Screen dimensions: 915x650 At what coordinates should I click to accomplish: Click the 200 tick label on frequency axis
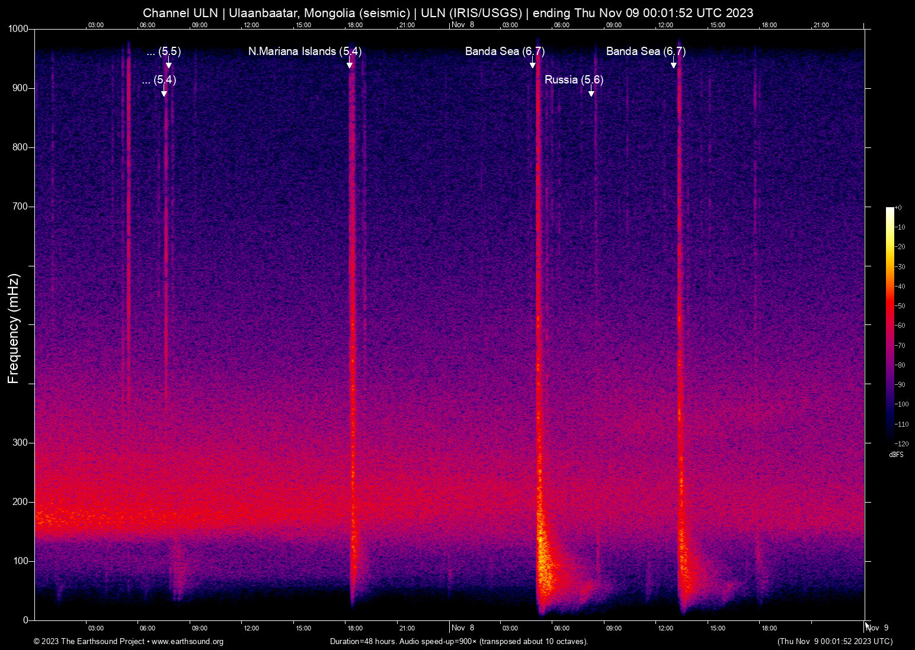pos(21,502)
